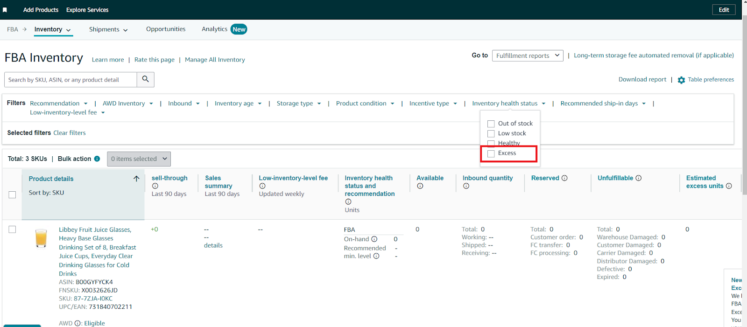Click the search magnifier button

coord(146,79)
